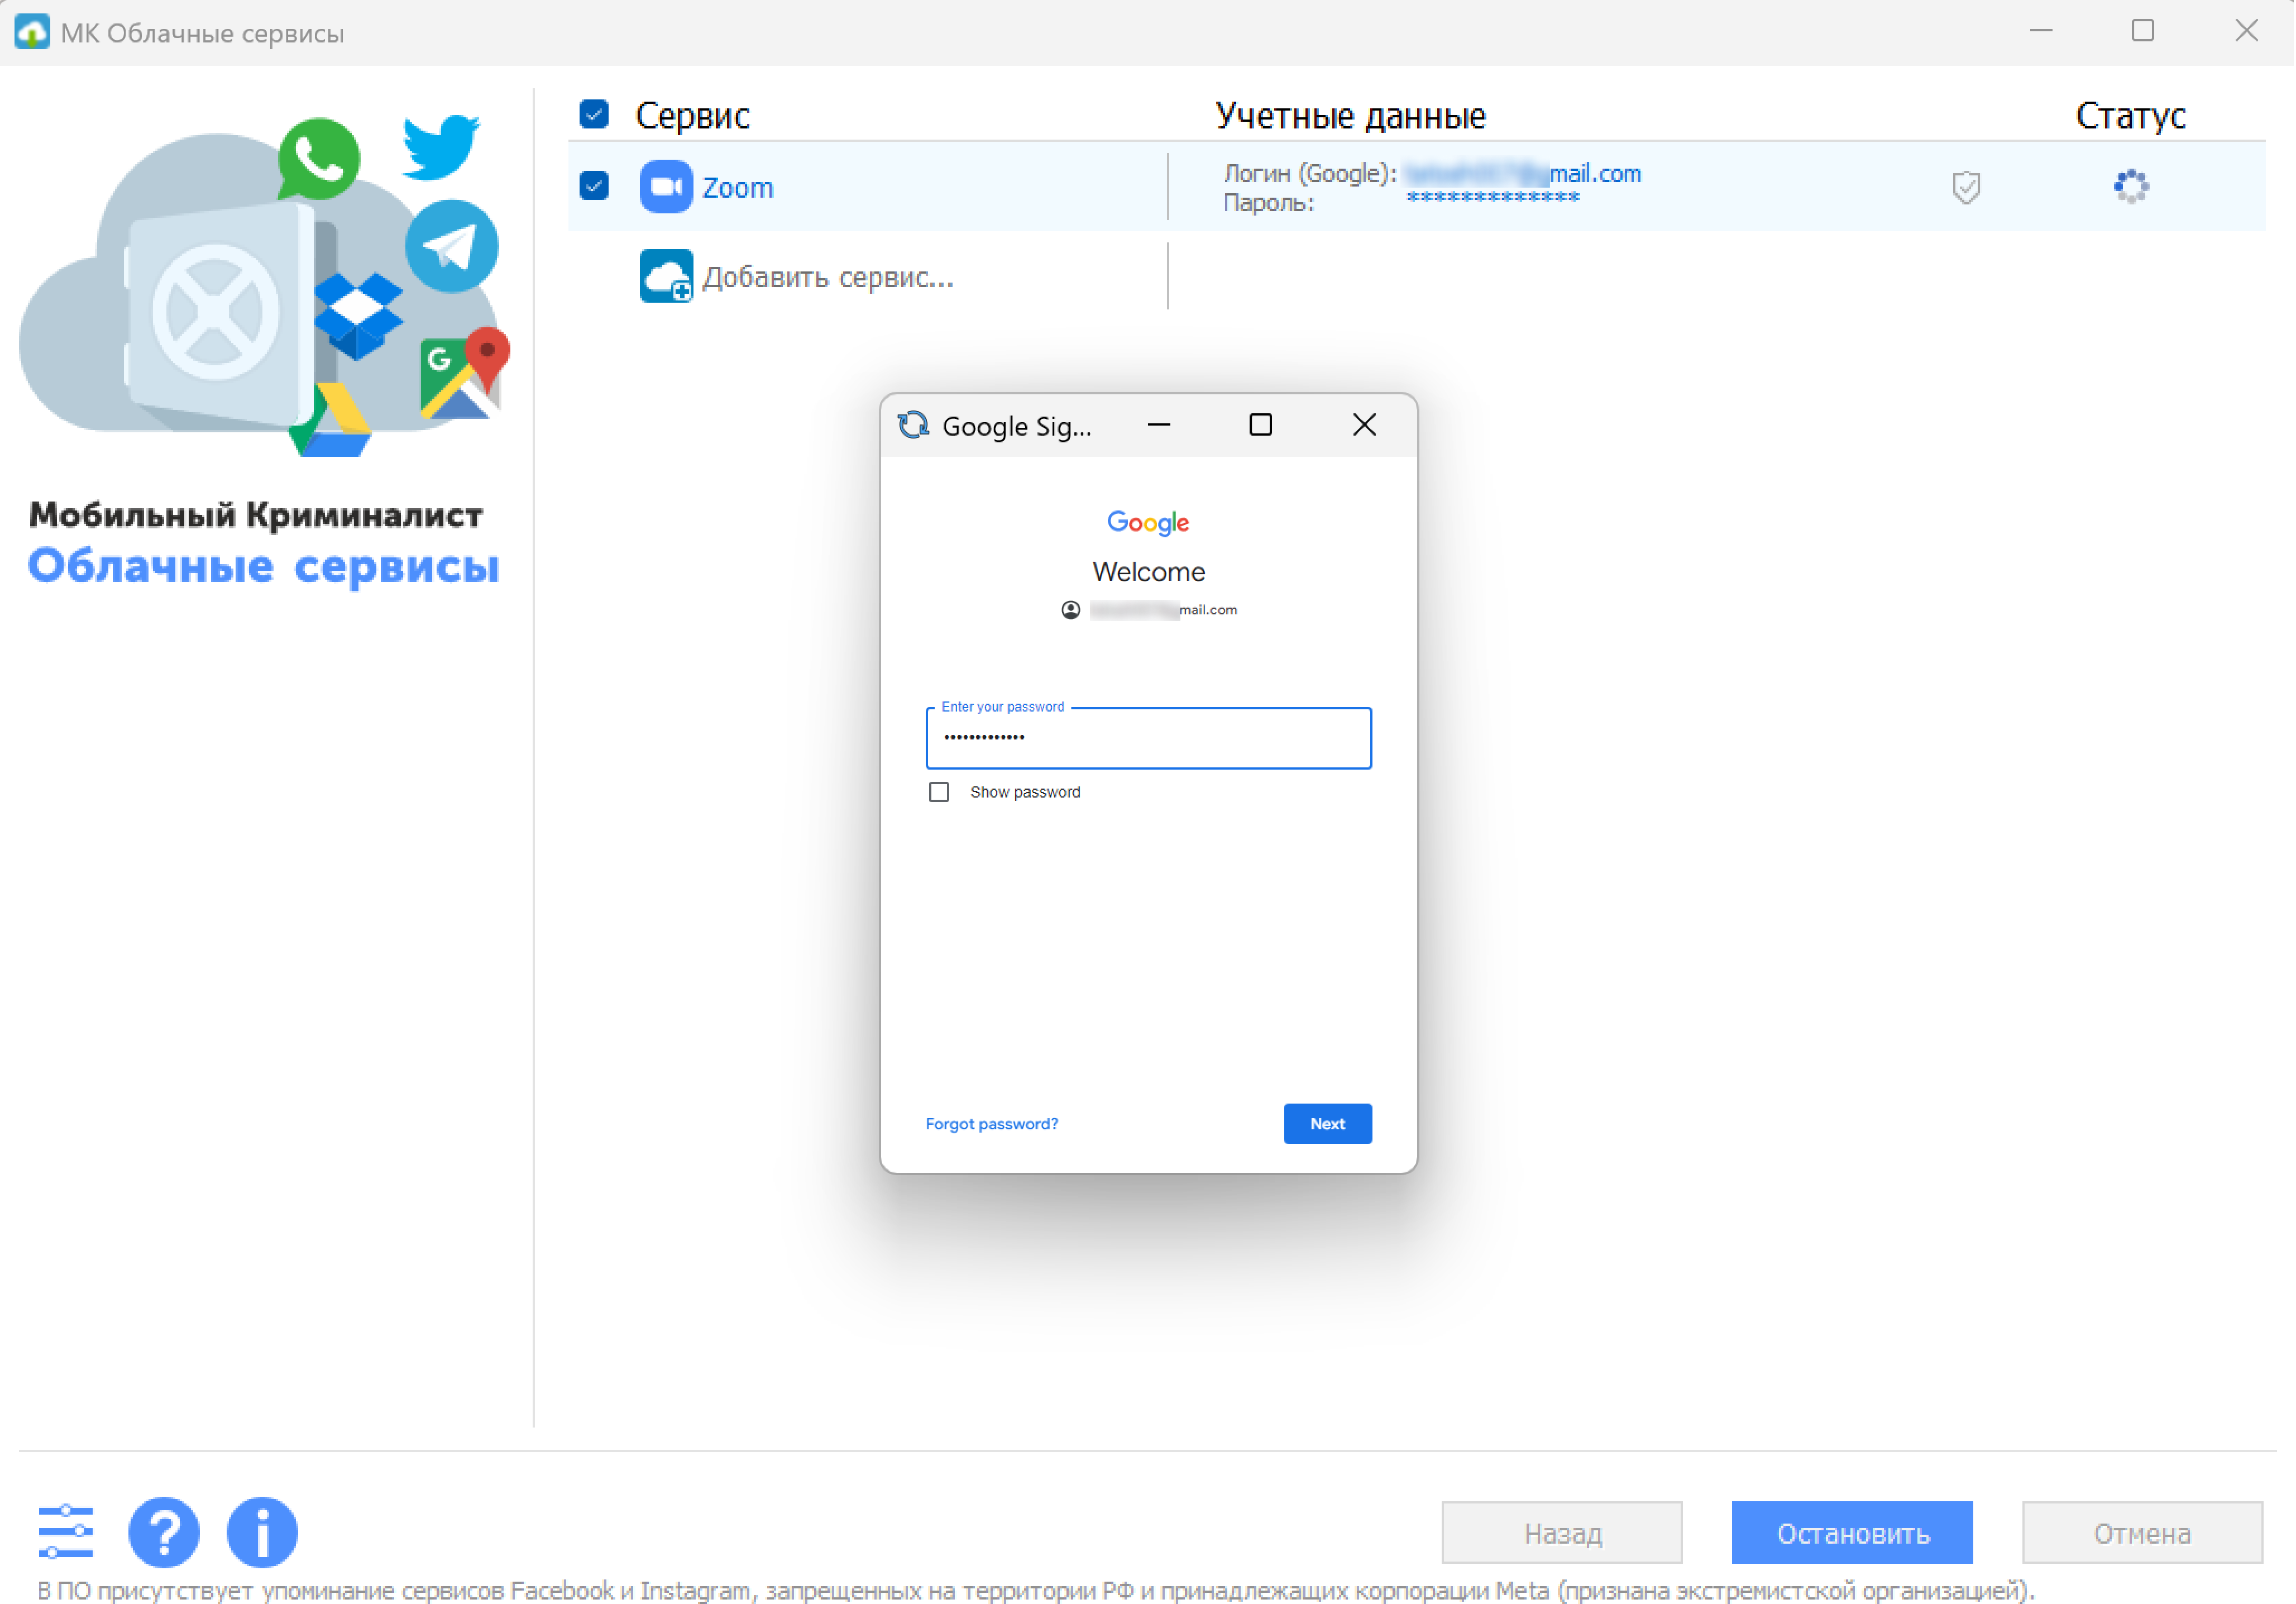Image resolution: width=2296 pixels, height=1604 pixels.
Task: Open the info icon about the program
Action: (x=262, y=1532)
